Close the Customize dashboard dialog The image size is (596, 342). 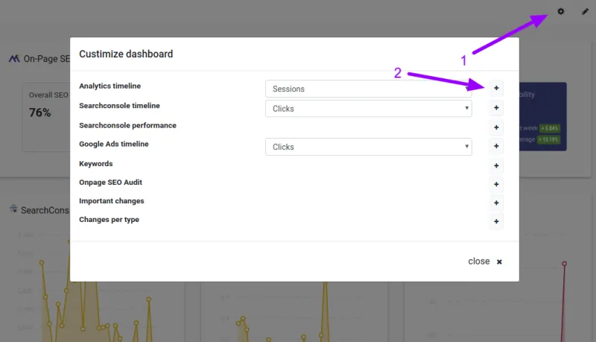tap(485, 262)
